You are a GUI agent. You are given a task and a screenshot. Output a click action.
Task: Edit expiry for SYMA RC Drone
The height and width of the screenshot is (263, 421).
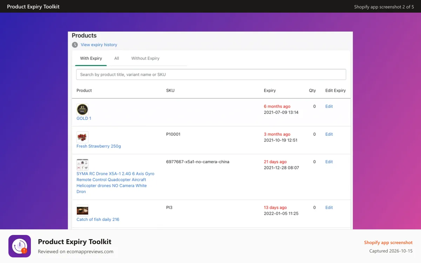[x=329, y=162]
